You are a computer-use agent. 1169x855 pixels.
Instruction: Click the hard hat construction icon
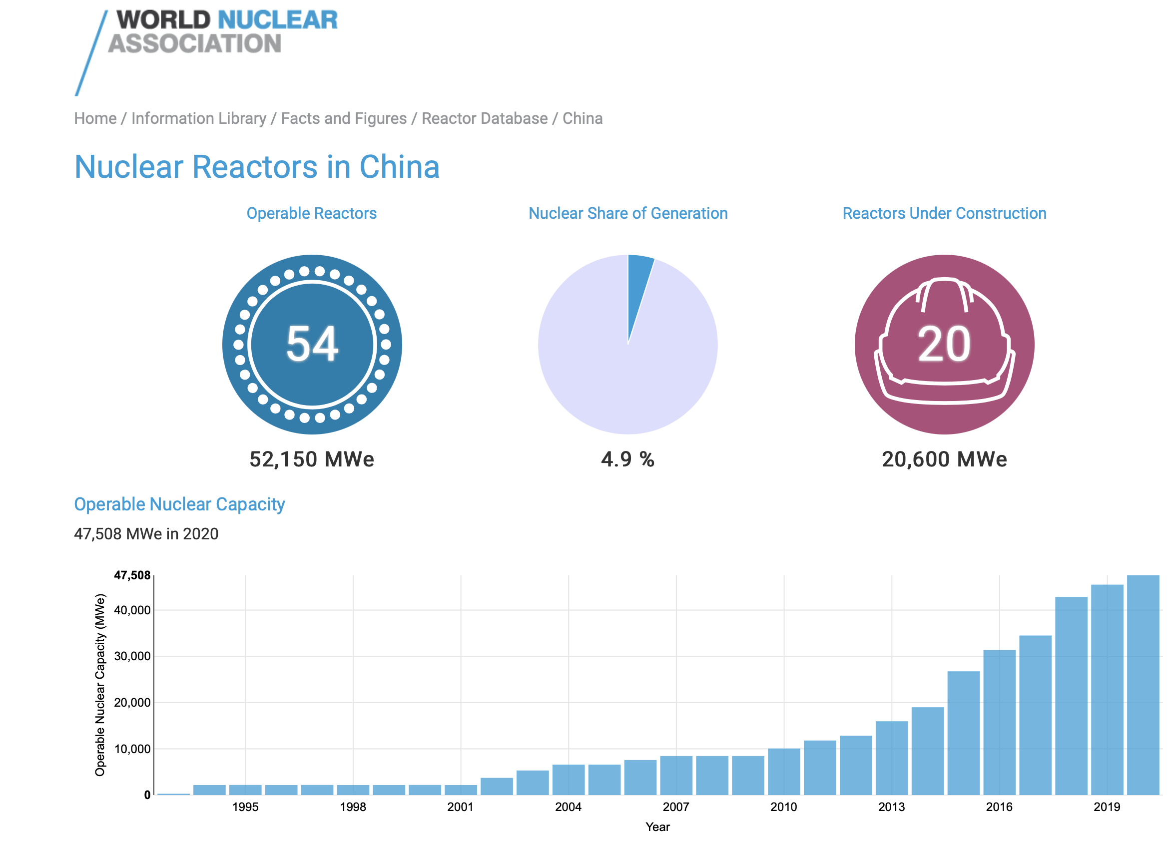[x=944, y=344]
